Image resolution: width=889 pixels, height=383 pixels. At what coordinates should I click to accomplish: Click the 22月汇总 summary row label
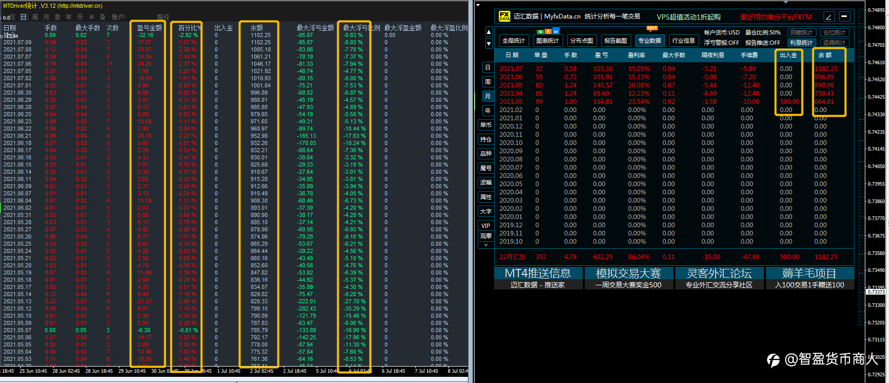(513, 257)
